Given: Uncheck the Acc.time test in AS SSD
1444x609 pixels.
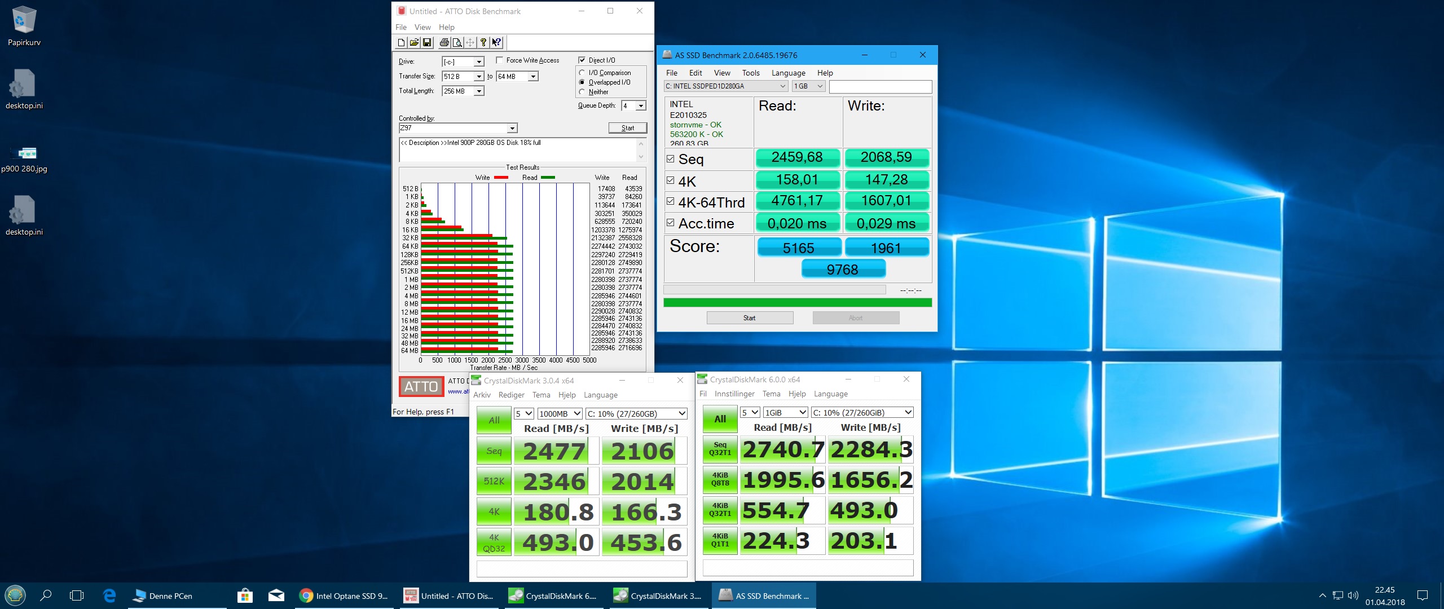Looking at the screenshot, I should 670,223.
